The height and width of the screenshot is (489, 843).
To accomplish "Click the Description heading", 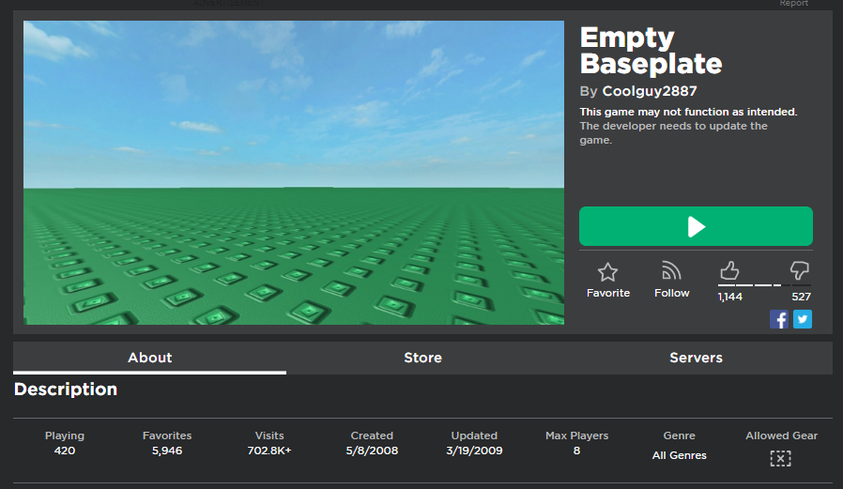I will (66, 390).
